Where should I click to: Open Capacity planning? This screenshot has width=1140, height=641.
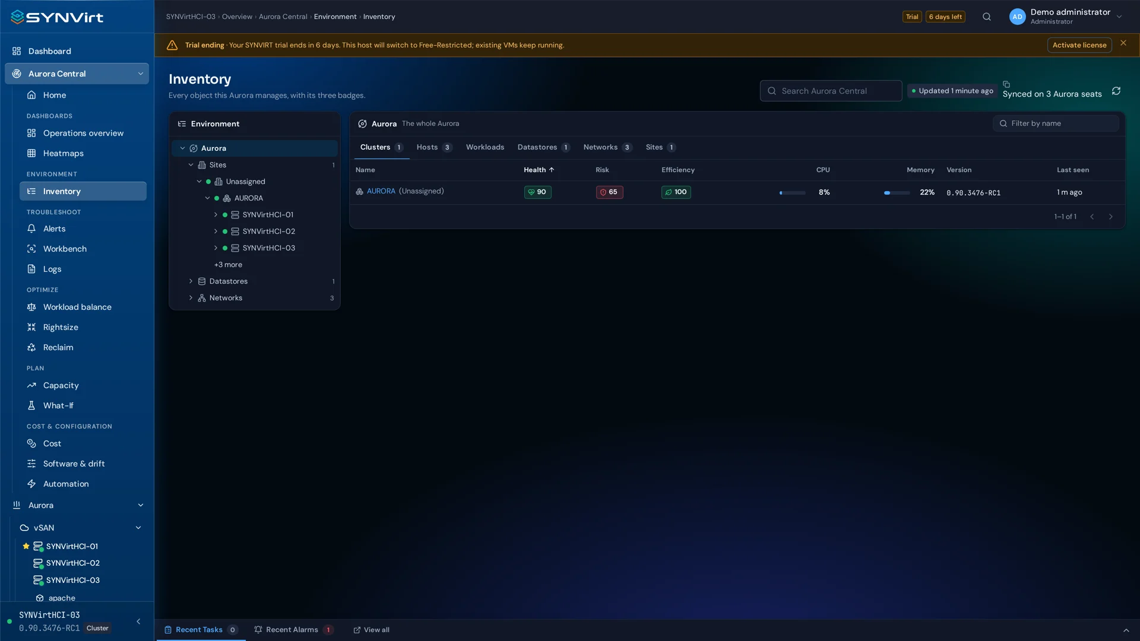83,385
